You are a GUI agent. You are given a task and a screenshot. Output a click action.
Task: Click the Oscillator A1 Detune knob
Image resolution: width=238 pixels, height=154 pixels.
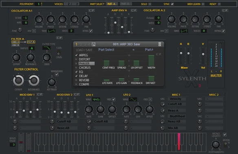point(62,19)
